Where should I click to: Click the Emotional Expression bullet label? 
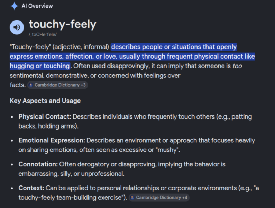pos(52,140)
